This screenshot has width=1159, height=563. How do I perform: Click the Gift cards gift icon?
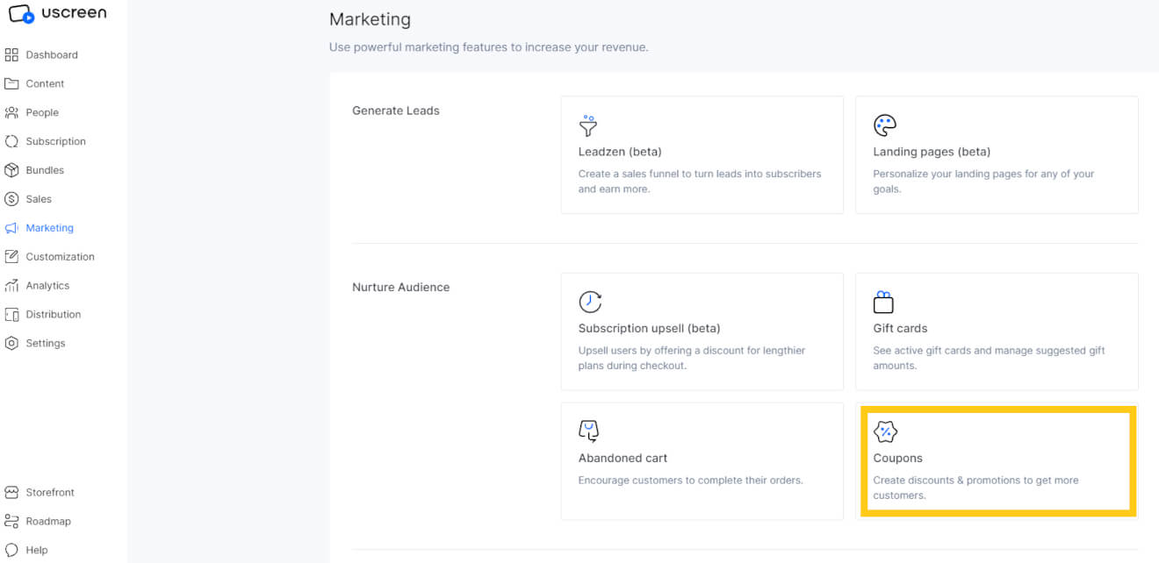(x=883, y=302)
